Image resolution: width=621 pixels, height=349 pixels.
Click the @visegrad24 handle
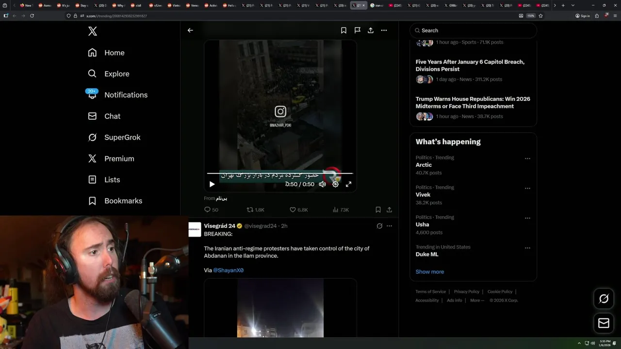point(260,226)
